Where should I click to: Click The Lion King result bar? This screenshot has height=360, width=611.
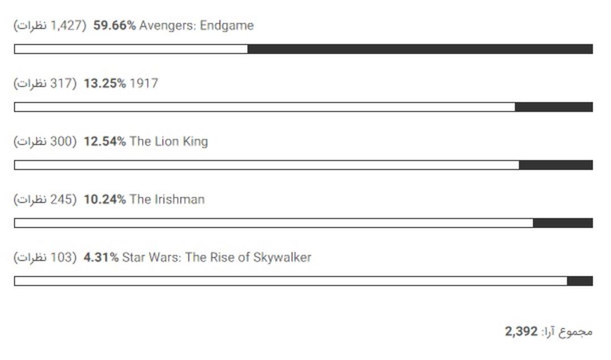click(x=303, y=165)
